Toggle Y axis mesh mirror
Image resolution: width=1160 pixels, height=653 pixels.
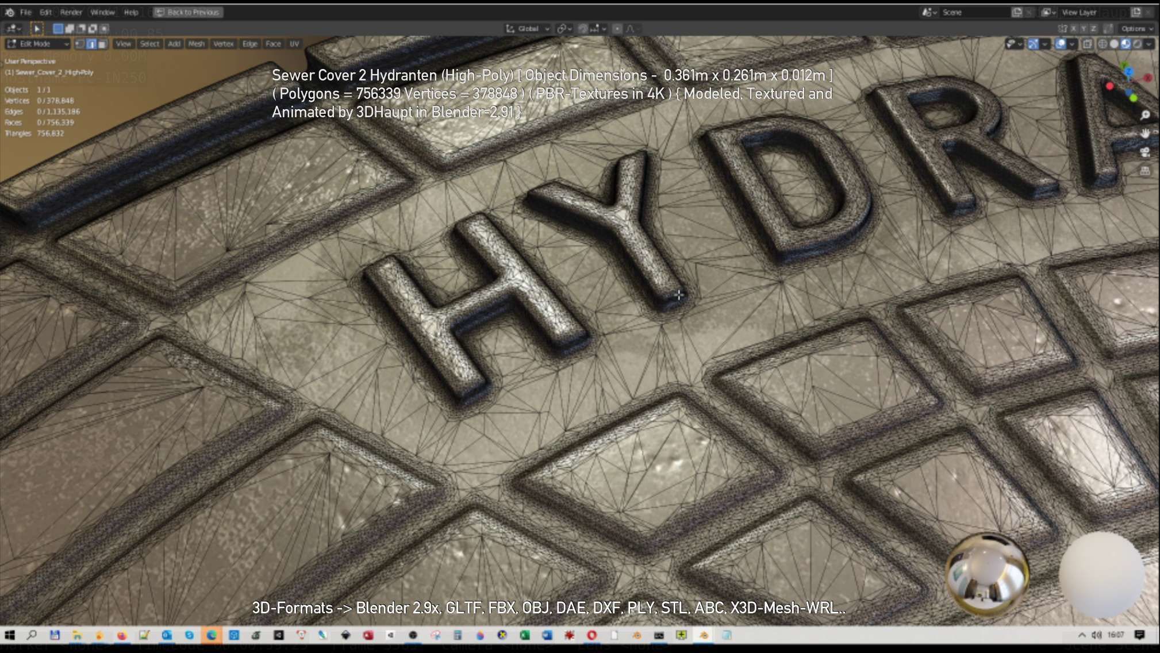pos(1084,28)
